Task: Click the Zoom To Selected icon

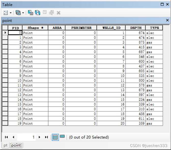Action: (x=51, y=13)
